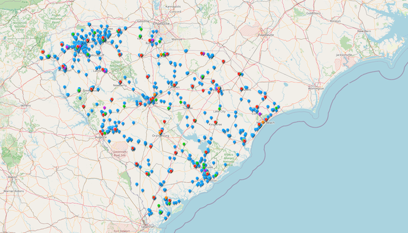
Task: Open the purple marker at Laurens
Action: coord(105,71)
